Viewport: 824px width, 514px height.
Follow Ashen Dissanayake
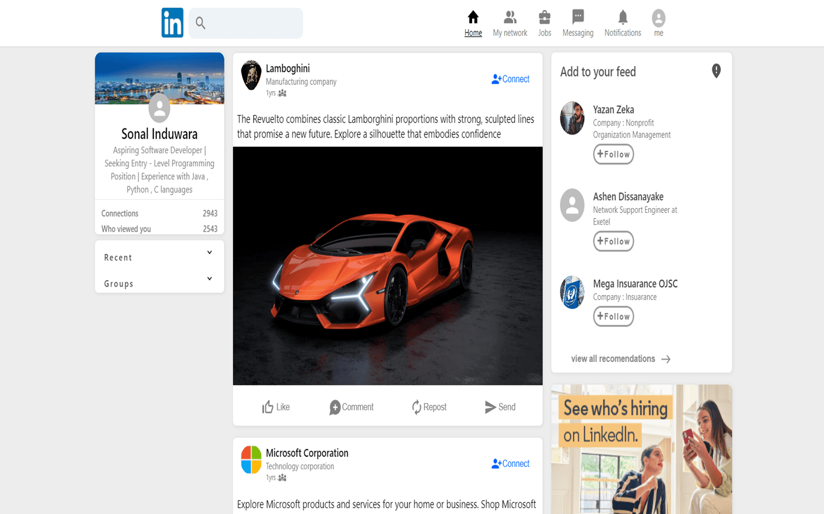click(613, 241)
